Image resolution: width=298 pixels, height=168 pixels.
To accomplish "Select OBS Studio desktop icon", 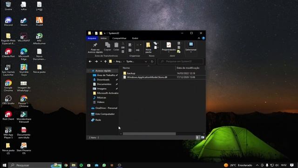I will 8,100.
